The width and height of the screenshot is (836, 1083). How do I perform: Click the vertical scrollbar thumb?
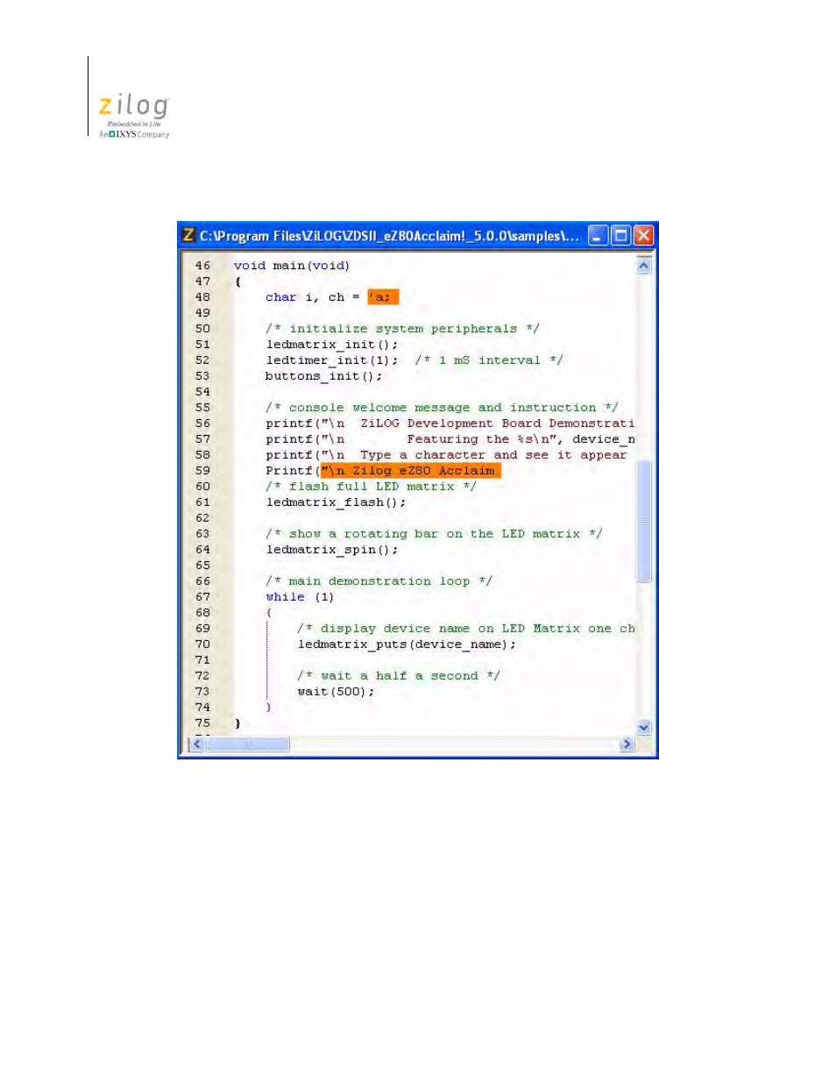(644, 521)
